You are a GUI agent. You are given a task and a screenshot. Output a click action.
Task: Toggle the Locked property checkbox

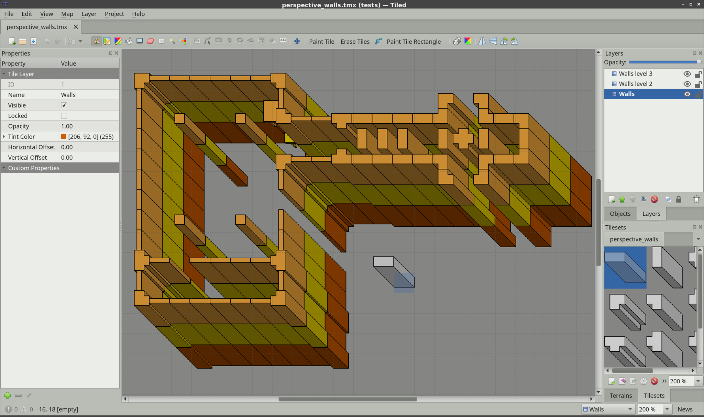click(64, 115)
